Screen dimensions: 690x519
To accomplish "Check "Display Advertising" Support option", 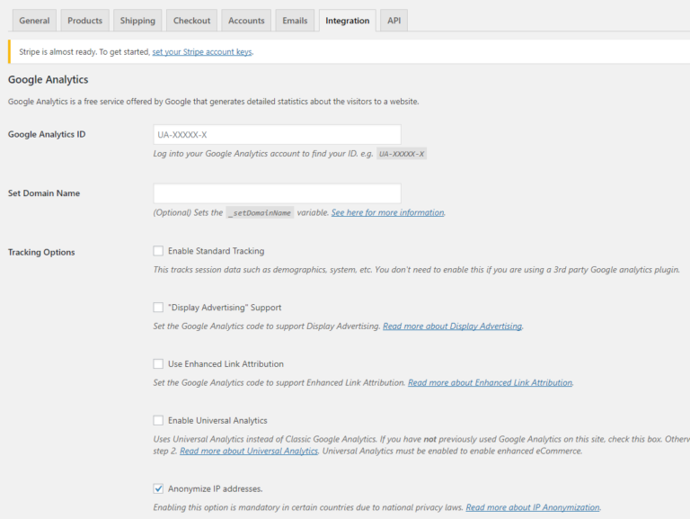I will 158,308.
